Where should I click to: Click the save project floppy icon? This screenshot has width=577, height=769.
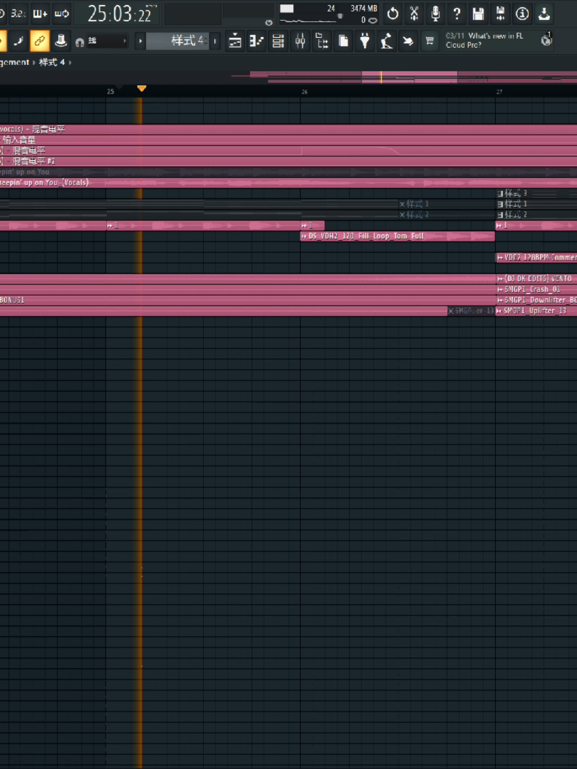[x=478, y=13]
